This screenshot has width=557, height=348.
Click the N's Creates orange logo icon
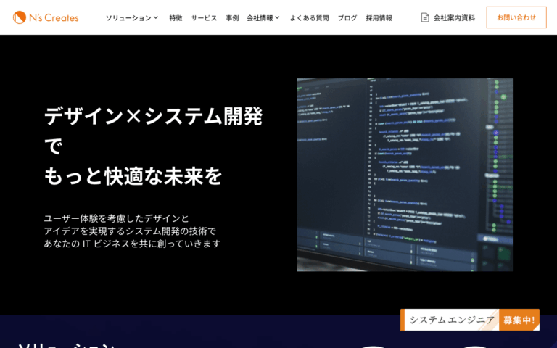coord(19,17)
